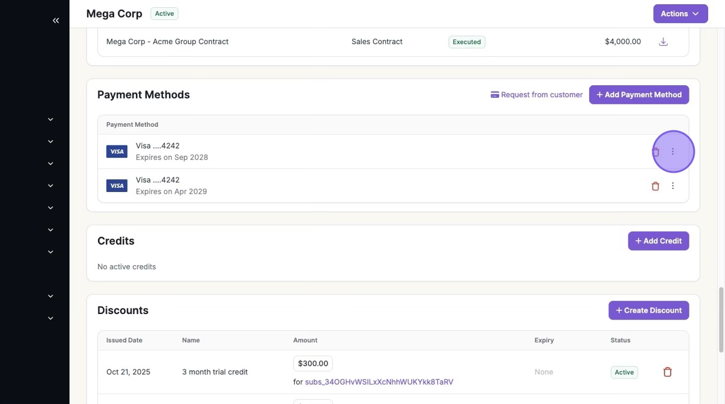Delete the Visa card expiring Sep 2028
725x404 pixels.
656,152
